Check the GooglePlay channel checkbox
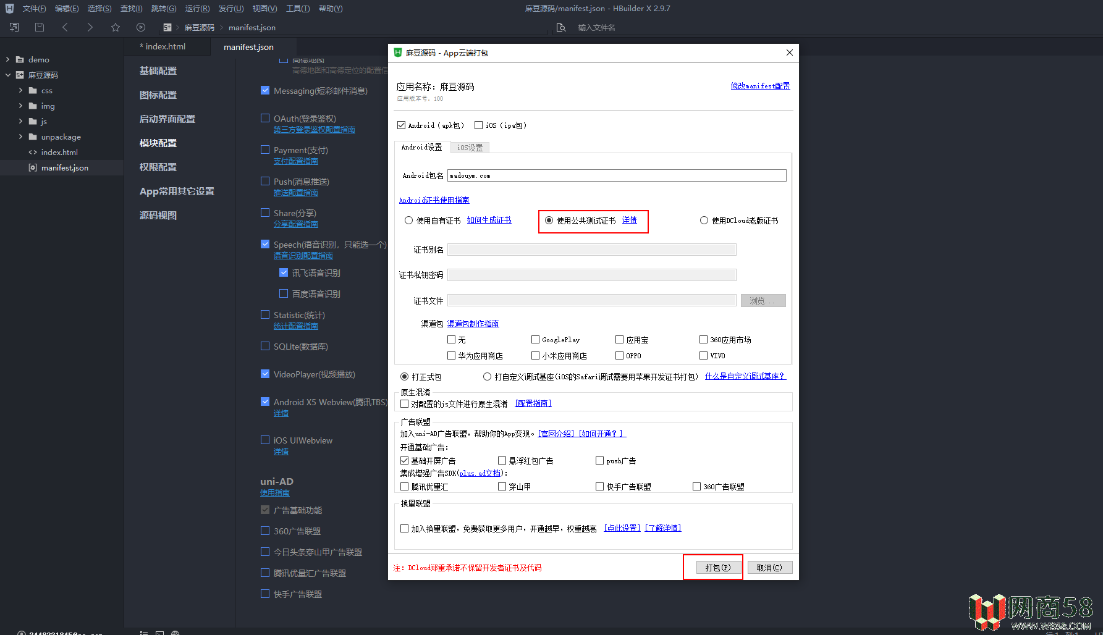 coord(535,340)
